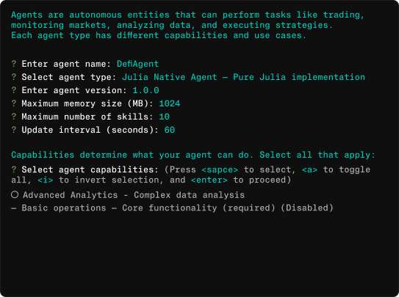Click the question mark before Maximum memory size
This screenshot has width=399, height=297.
[x=14, y=103]
